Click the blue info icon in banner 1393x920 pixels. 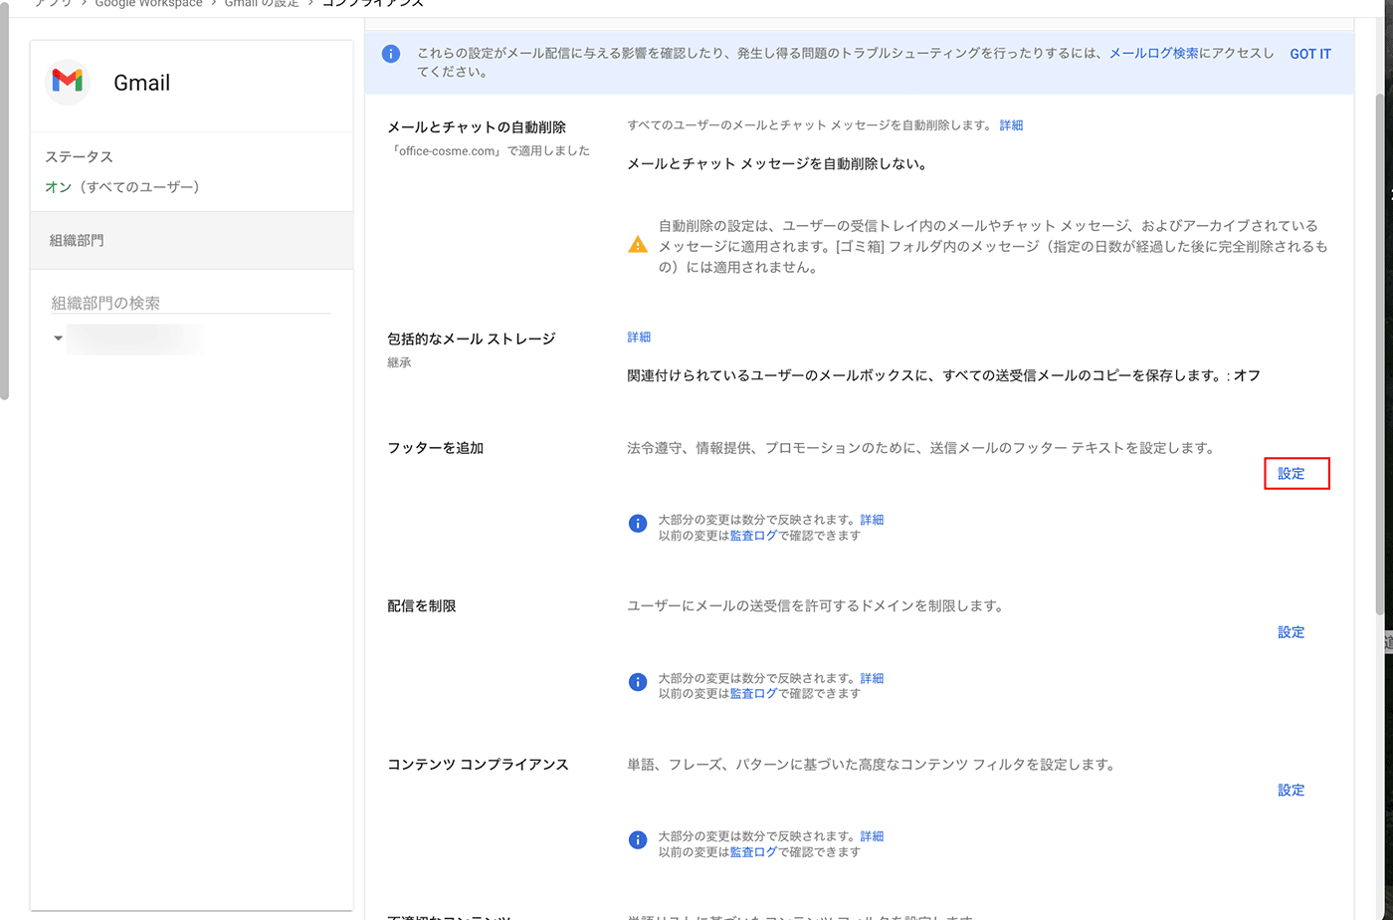click(x=391, y=54)
